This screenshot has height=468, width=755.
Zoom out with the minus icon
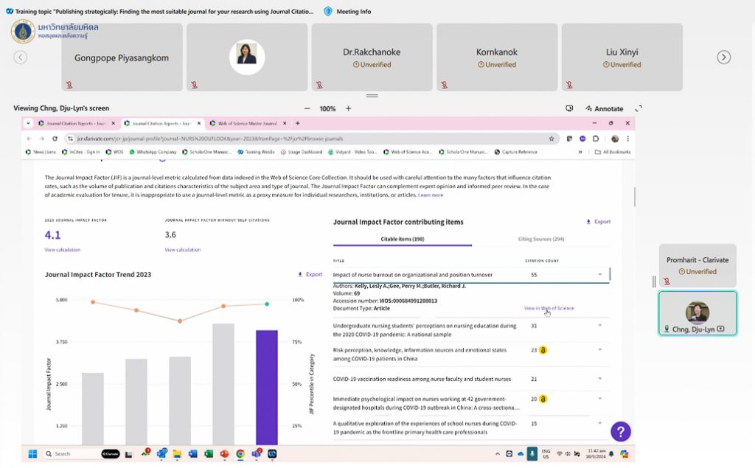pyautogui.click(x=307, y=108)
